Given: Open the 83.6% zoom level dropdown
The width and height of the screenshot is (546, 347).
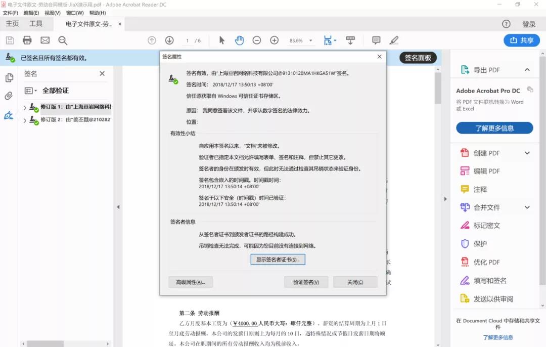Looking at the screenshot, I should click(310, 40).
